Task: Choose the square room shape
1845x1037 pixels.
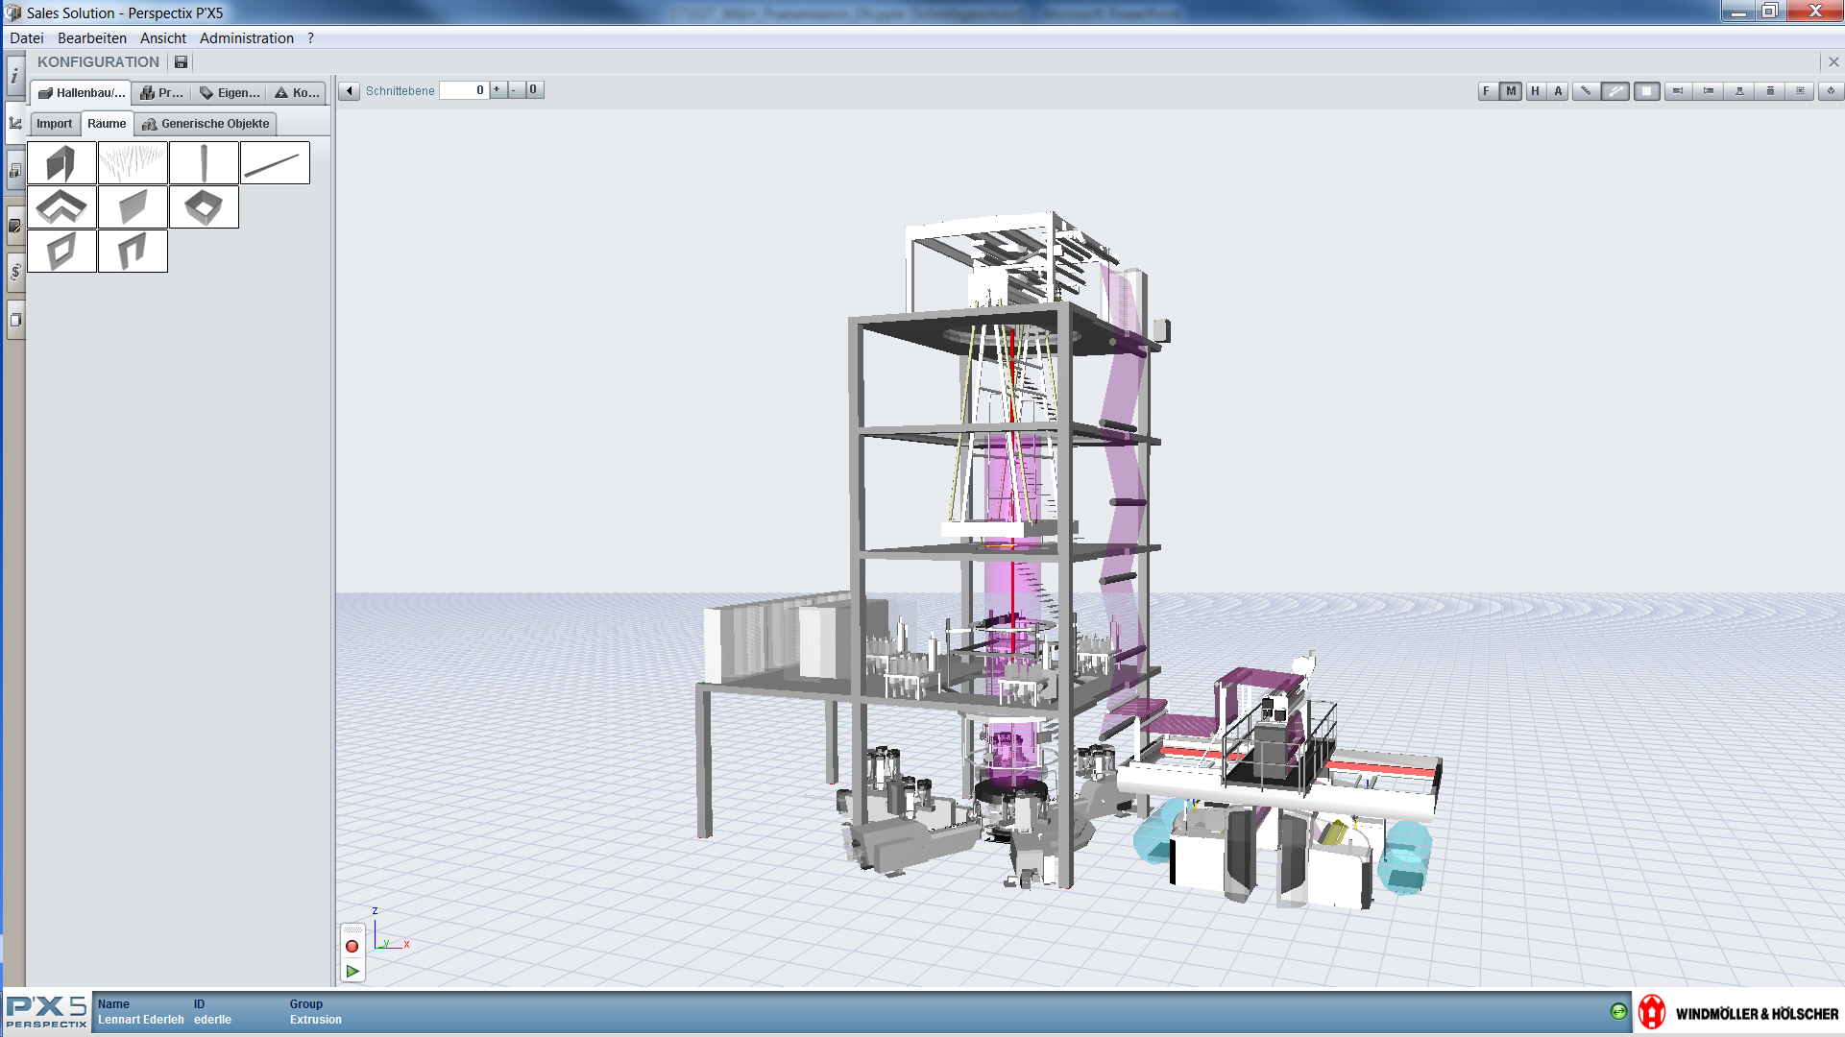Action: (x=204, y=206)
